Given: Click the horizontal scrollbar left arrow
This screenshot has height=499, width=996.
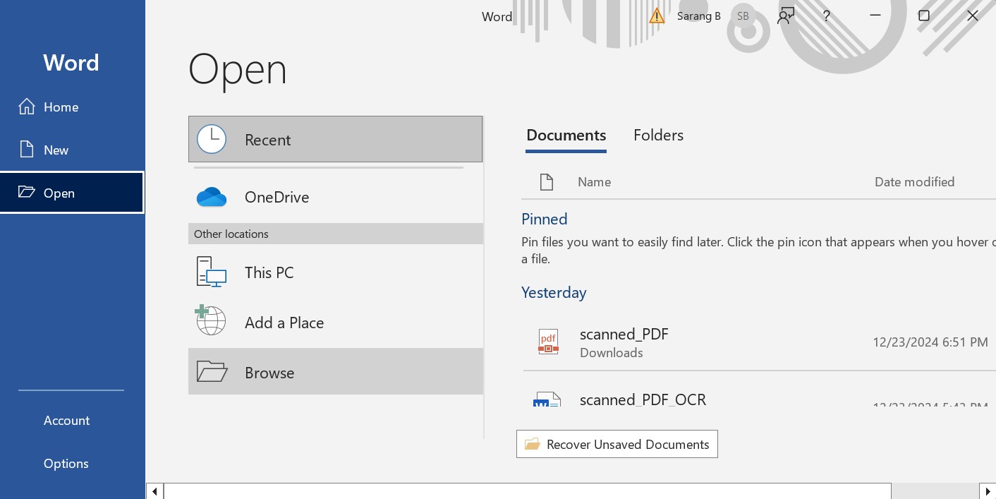Looking at the screenshot, I should point(154,491).
